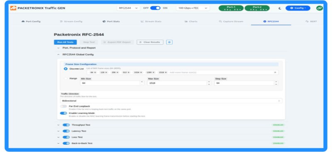332x152 pixels.
Task: Remove the 1024 frame size chip
Action: tap(141, 72)
